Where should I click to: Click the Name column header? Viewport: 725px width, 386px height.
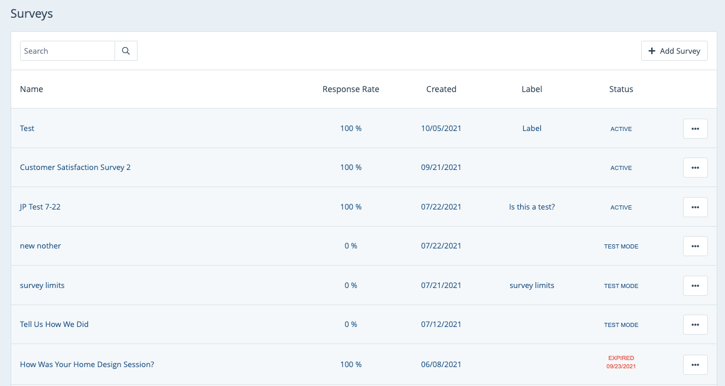click(x=31, y=89)
